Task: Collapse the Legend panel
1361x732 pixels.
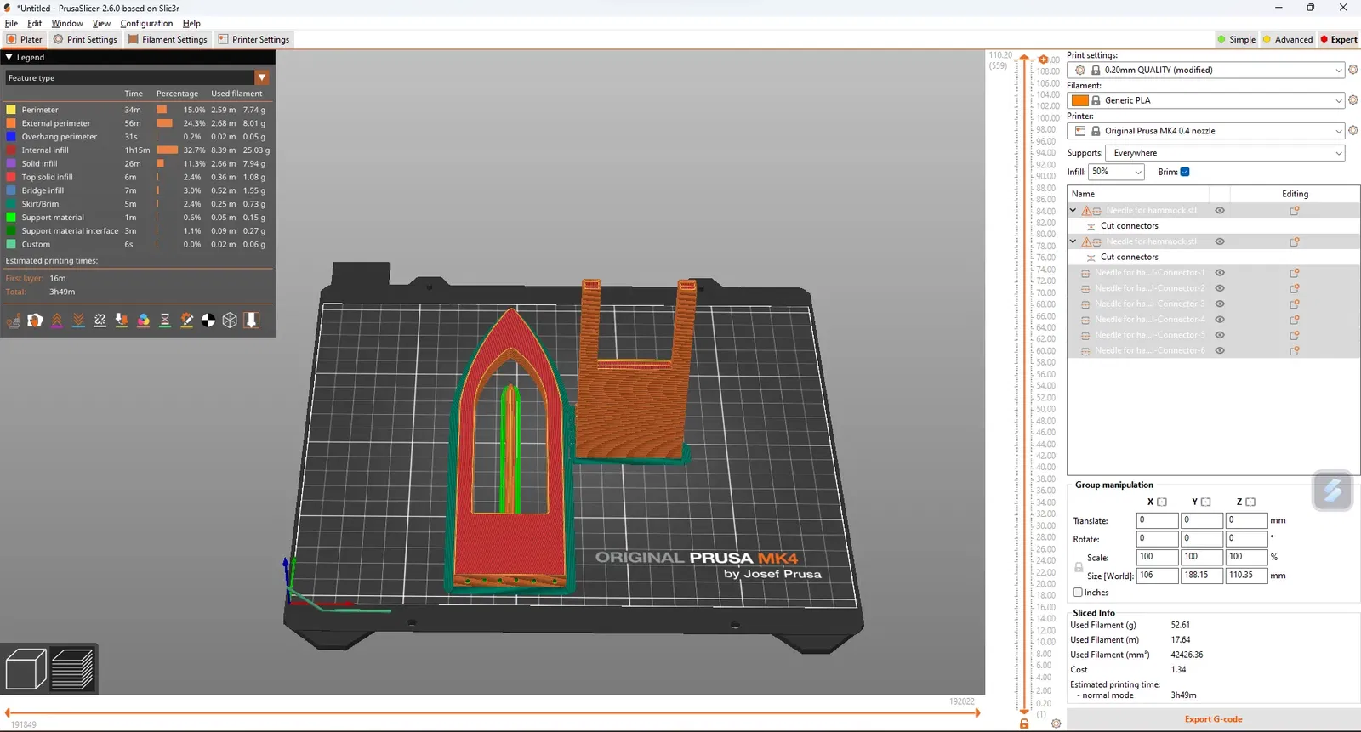Action: 9,57
